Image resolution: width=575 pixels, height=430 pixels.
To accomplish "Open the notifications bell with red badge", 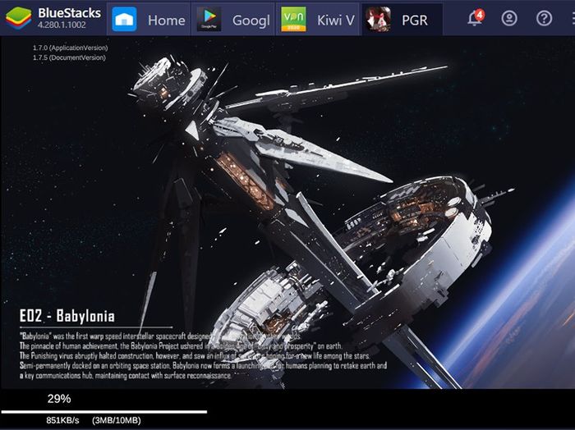I will (475, 18).
